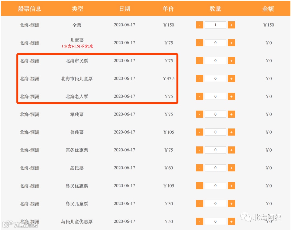Decrease quantity for 军残票 ticket
The width and height of the screenshot is (291, 230).
(199, 114)
